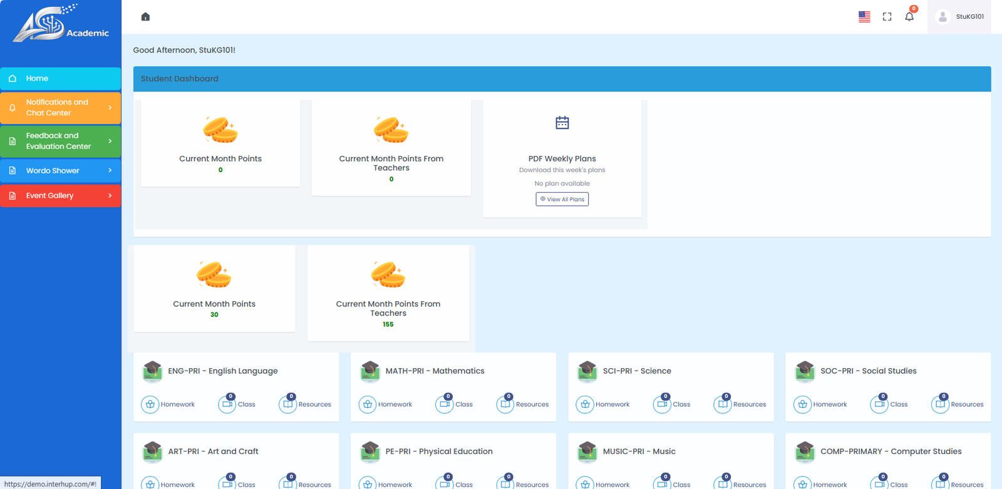This screenshot has width=1002, height=489.
Task: Click ENG-PRI graduation cap course icon
Action: 152,371
